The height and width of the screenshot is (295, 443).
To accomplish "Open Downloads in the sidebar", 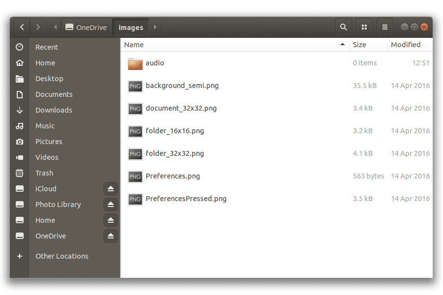I will tap(54, 110).
